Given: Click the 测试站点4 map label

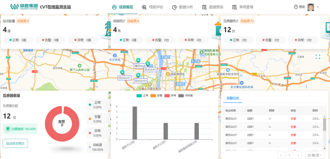Looking at the screenshot, I should coord(141,81).
